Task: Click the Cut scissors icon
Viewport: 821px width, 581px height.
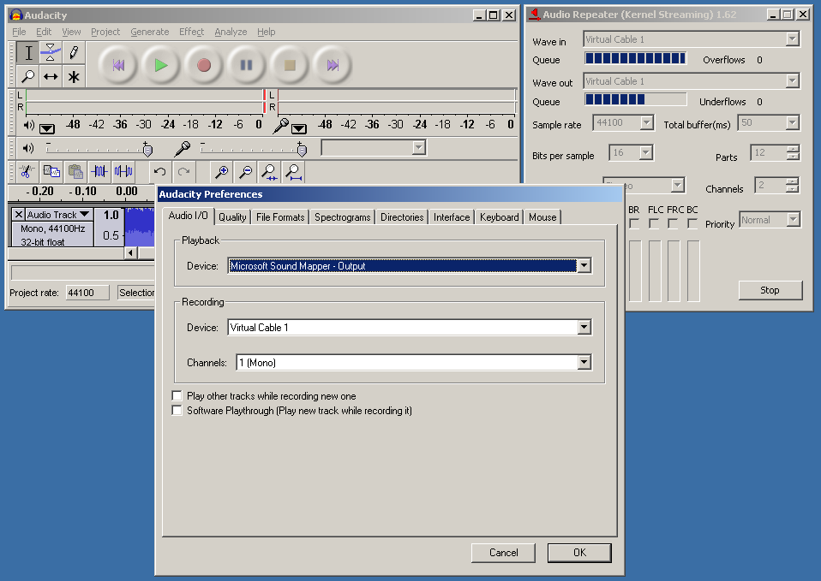Action: coord(27,171)
